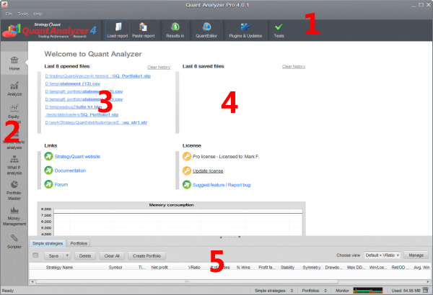Click the green arrow icon beside Documentation
433x295 pixels.
pos(48,171)
